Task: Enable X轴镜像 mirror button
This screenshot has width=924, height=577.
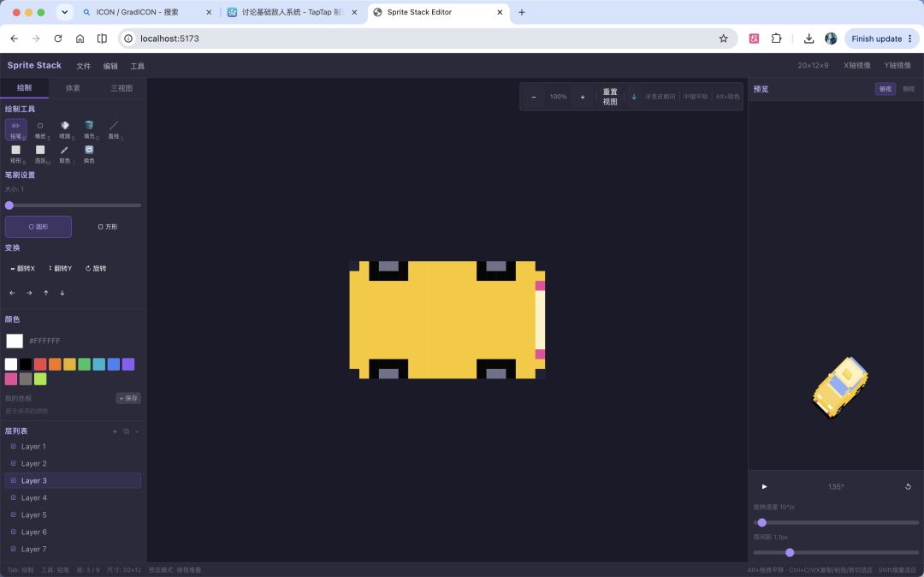Action: point(856,65)
